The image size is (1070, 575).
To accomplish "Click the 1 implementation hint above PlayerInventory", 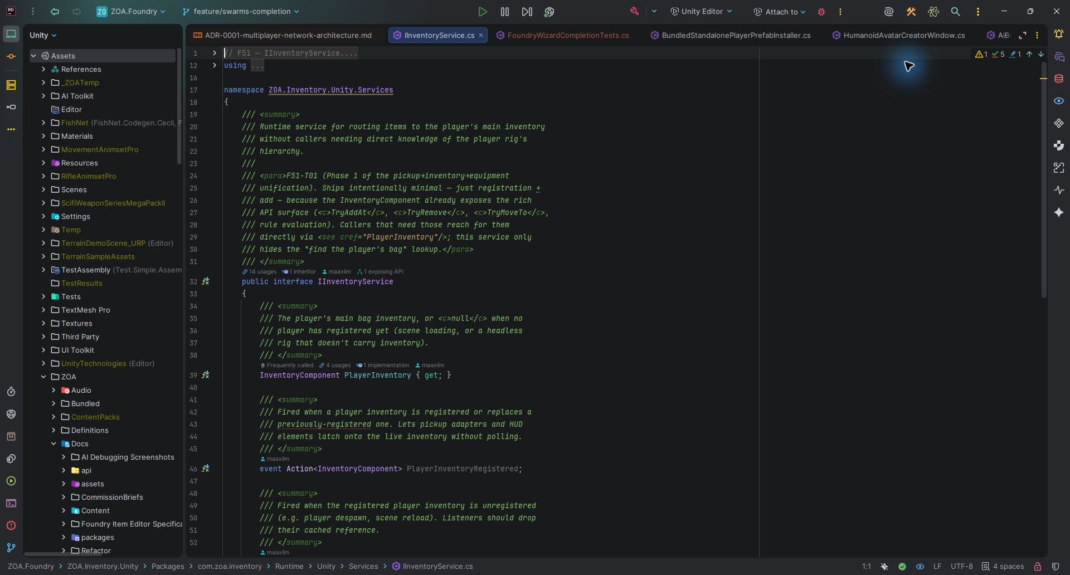I will tap(383, 366).
